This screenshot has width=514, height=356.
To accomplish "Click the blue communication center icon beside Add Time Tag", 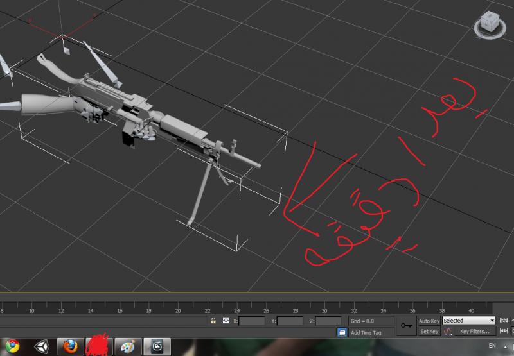I will pos(342,332).
